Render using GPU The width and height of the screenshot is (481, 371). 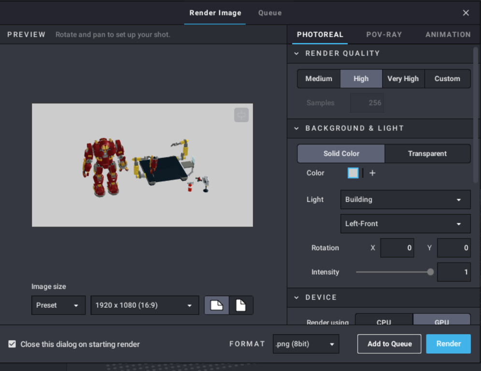click(x=442, y=319)
